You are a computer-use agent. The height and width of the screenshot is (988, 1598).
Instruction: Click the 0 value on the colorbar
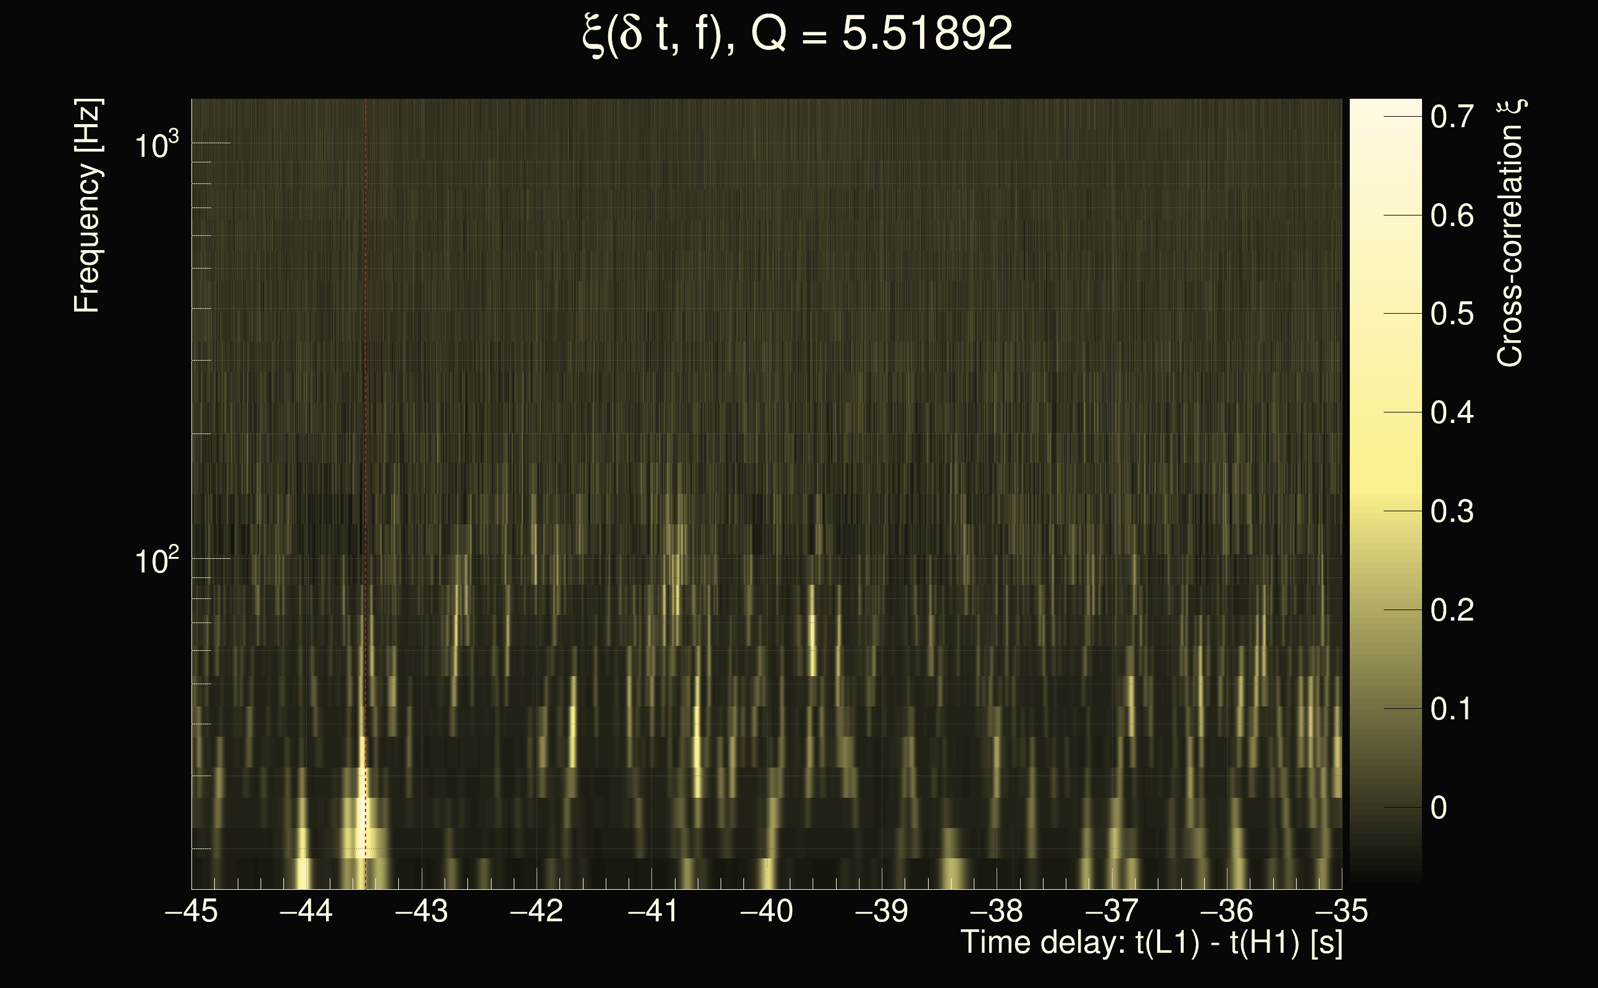tap(1439, 808)
